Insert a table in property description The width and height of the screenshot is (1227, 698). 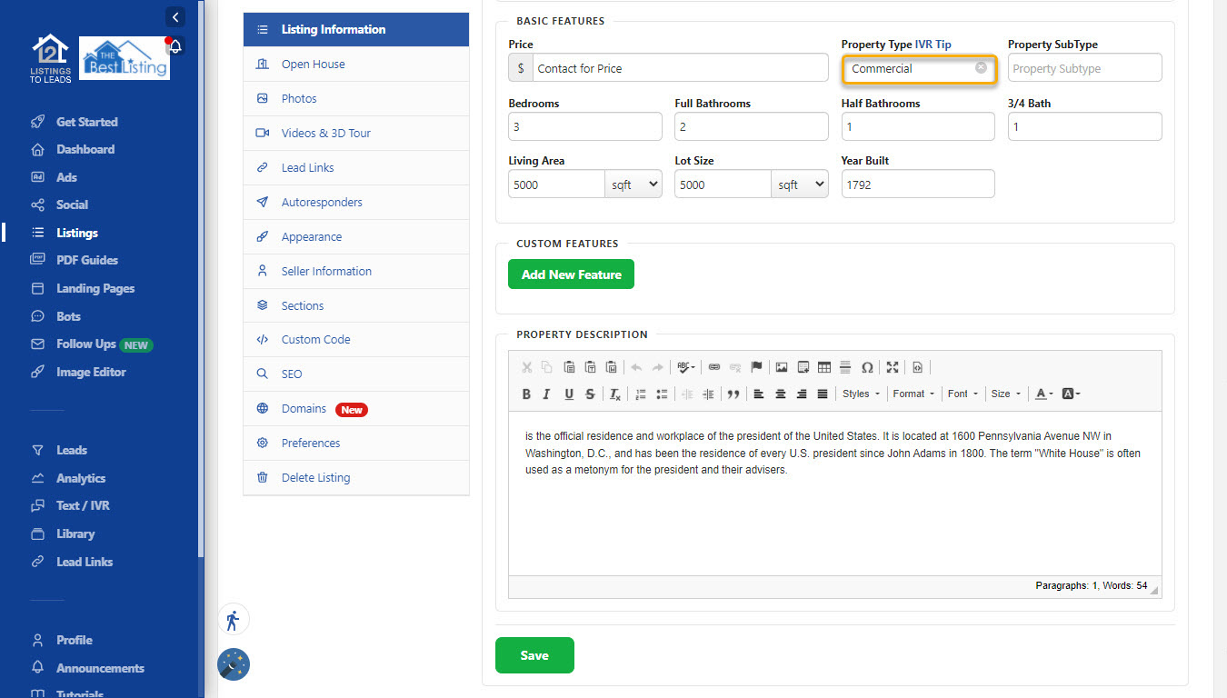click(x=824, y=367)
